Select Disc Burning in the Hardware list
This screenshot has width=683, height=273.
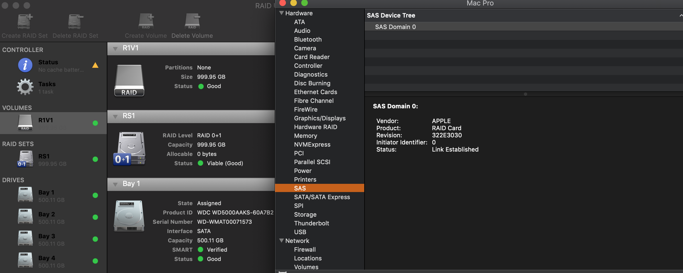312,83
